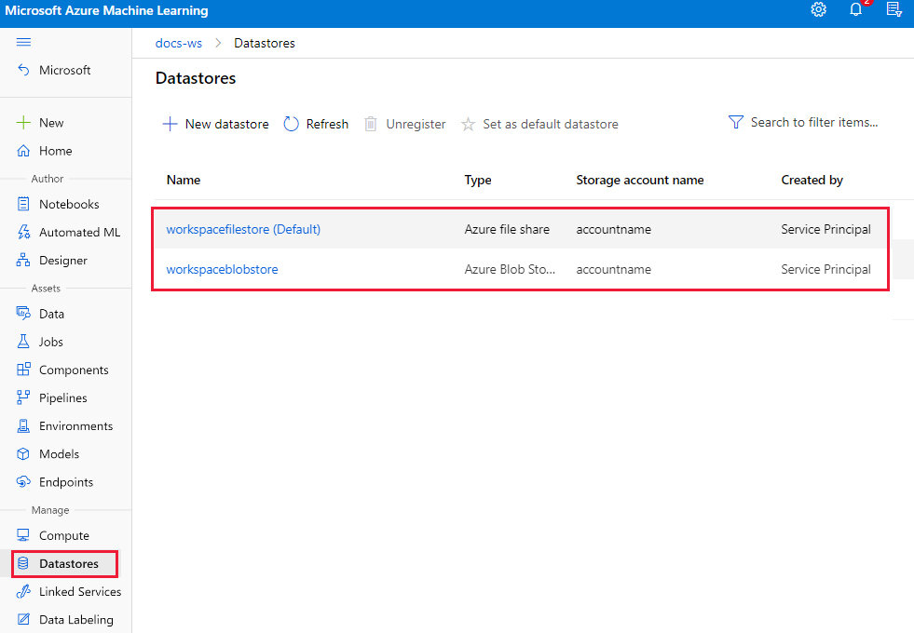Click the Compute monitor icon
This screenshot has height=633, width=914.
click(x=23, y=535)
